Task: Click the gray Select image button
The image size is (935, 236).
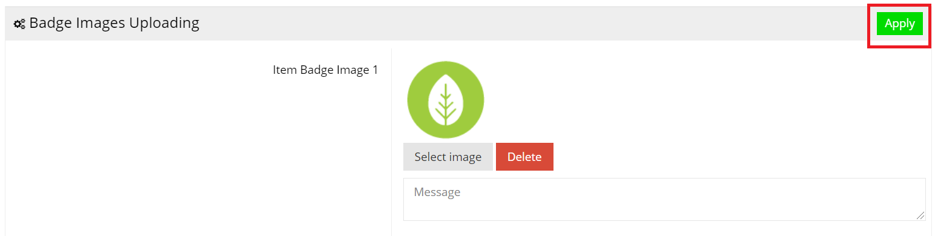Action: [448, 157]
